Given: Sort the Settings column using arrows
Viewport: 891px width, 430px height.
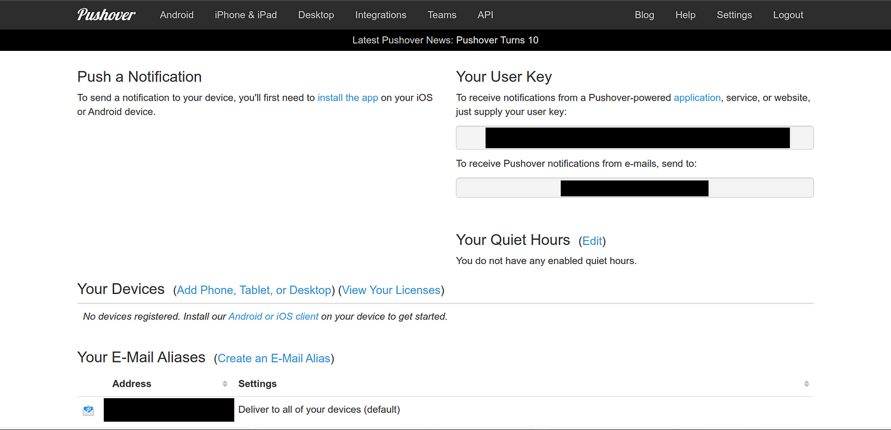Looking at the screenshot, I should pos(806,384).
